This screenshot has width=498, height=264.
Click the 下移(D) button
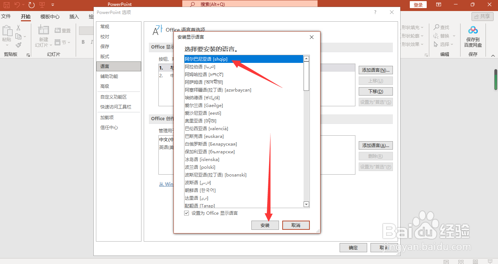[376, 92]
